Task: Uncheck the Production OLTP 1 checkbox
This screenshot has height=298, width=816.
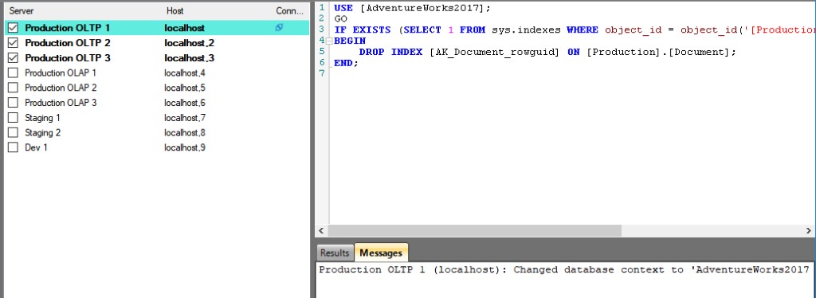Action: click(14, 28)
